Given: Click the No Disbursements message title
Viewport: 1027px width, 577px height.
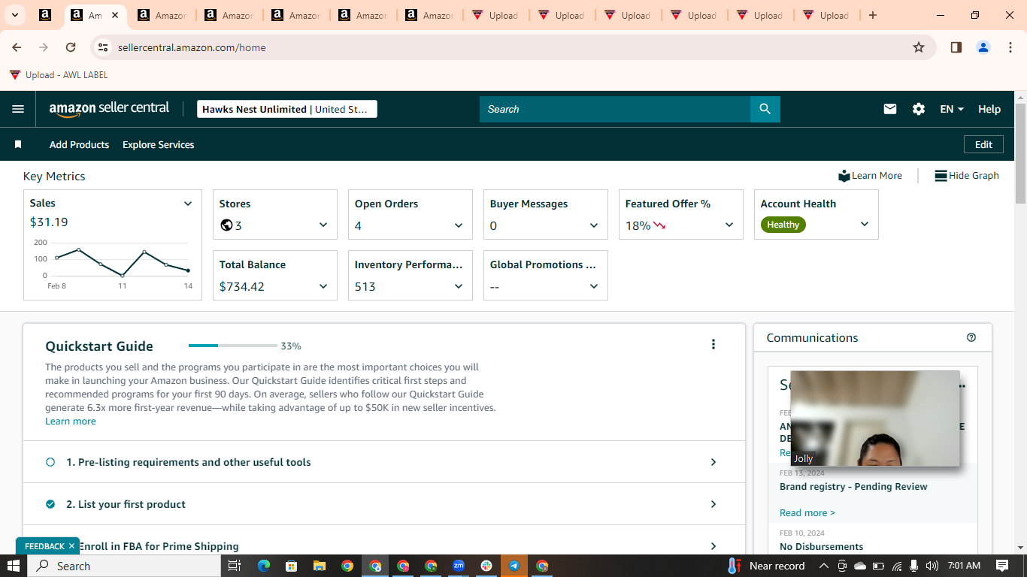Looking at the screenshot, I should [x=821, y=547].
